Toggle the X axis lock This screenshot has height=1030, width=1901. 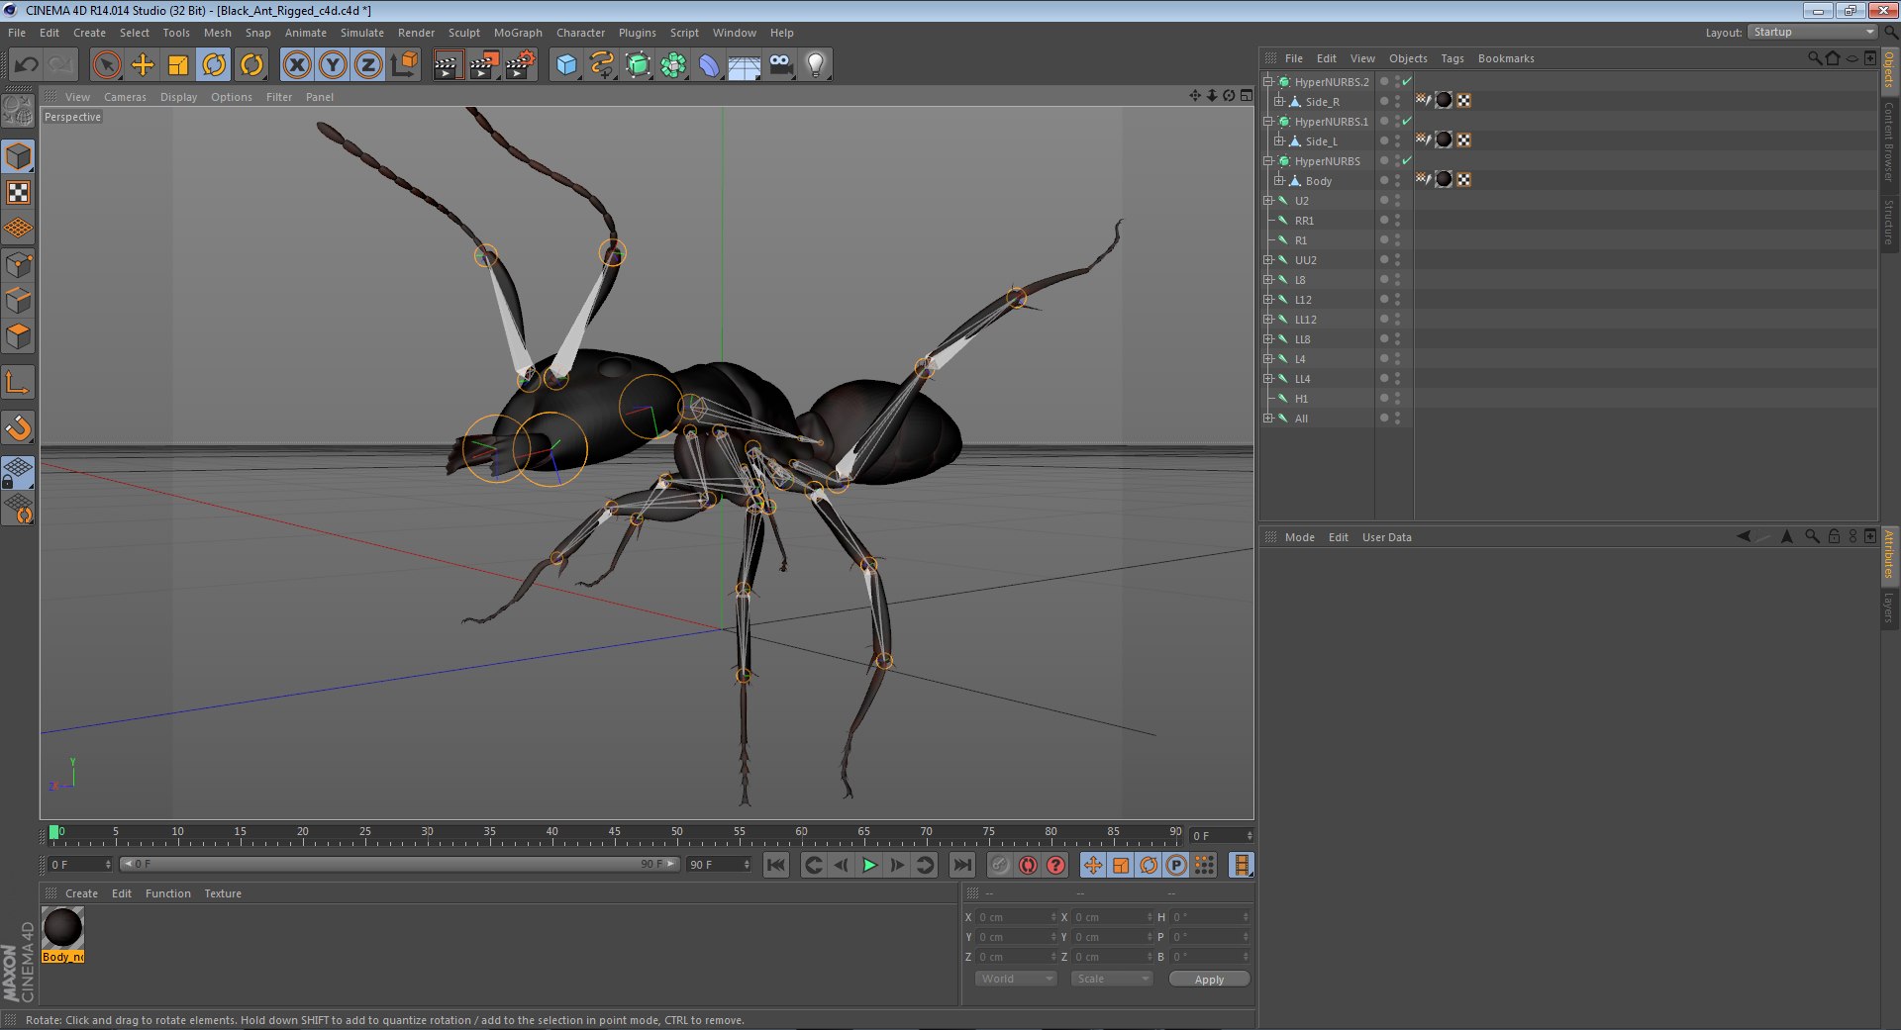(x=297, y=65)
